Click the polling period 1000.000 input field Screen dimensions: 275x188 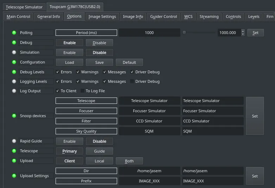click(229, 33)
